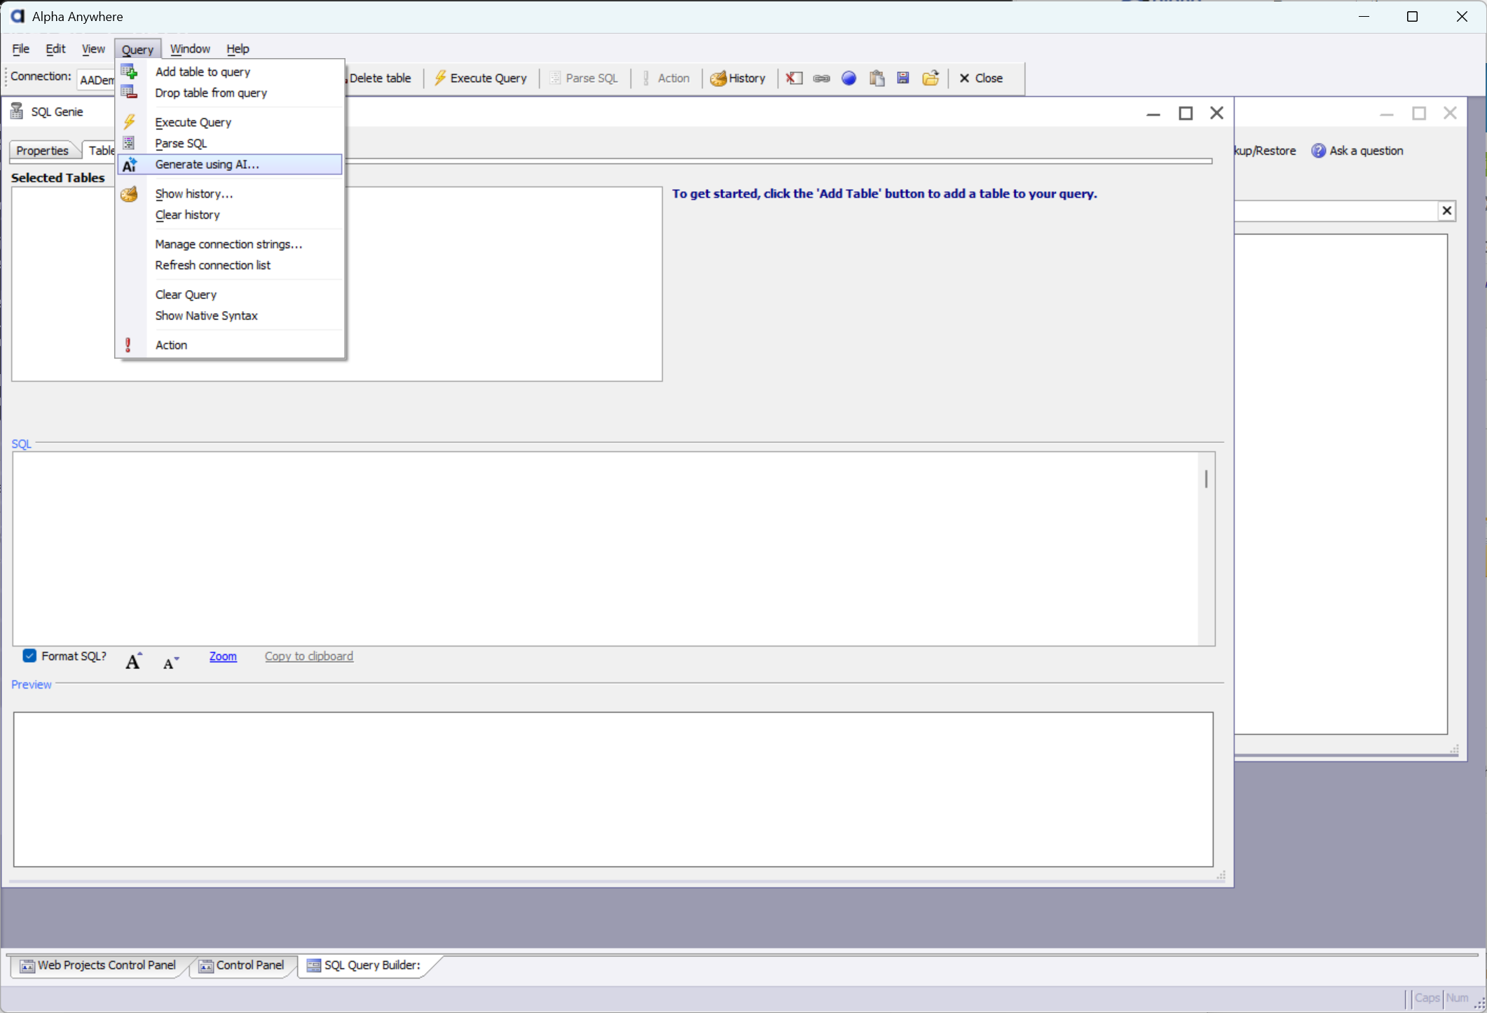Click the Zoom link under SQL box

coord(223,656)
